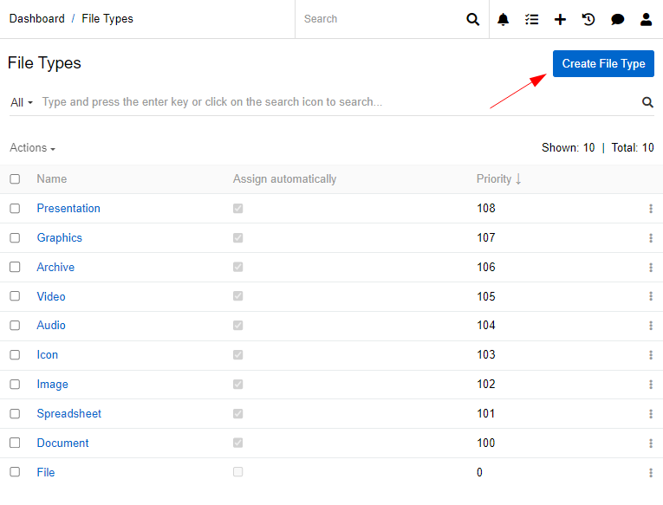
Task: Open the Spreadsheet file type link
Action: click(x=69, y=414)
